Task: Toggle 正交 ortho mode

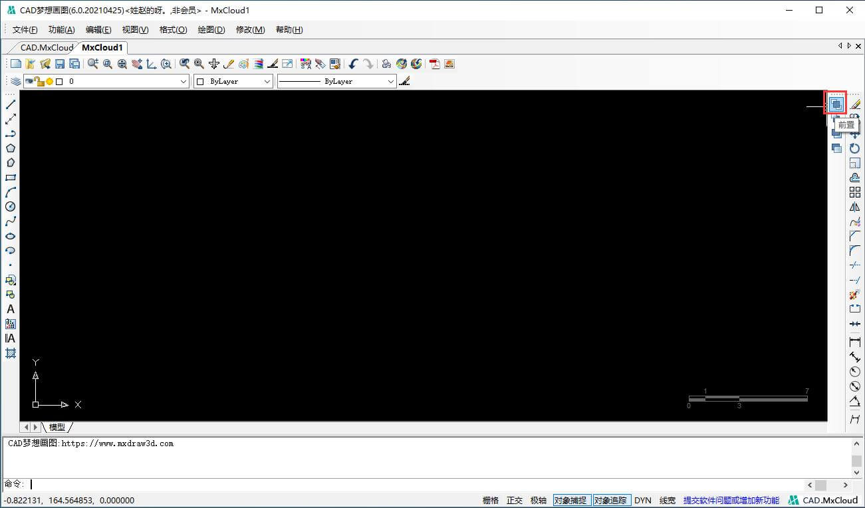Action: (515, 500)
